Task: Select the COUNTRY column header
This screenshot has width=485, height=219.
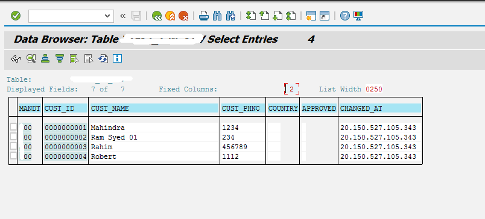Action: point(283,108)
